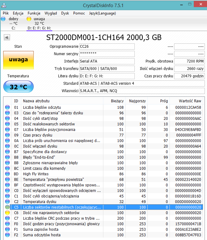Image resolution: width=207 pixels, height=240 pixels.
Task: Select the Ilość nie naprawionych sektorów row
Action: click(x=104, y=213)
